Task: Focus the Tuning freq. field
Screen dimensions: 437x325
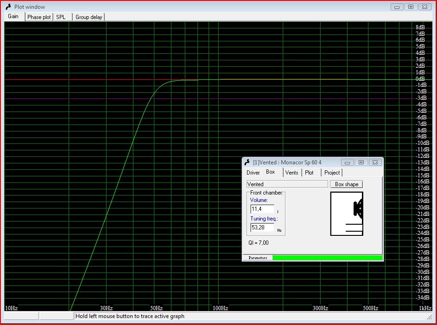Action: click(262, 227)
